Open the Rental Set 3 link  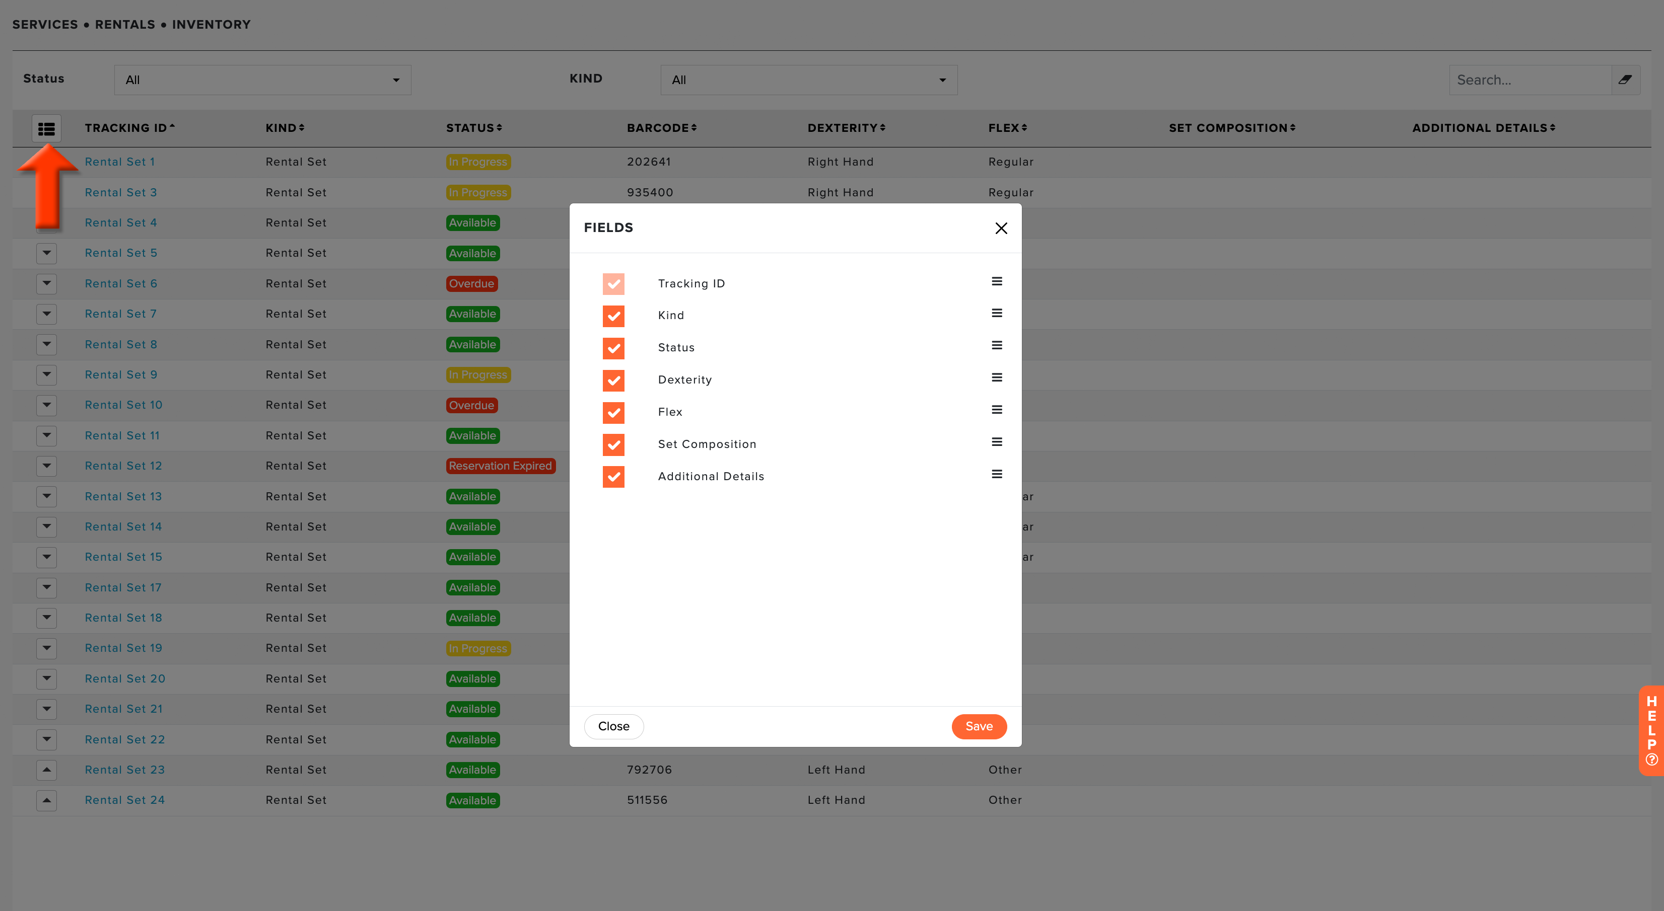tap(121, 192)
